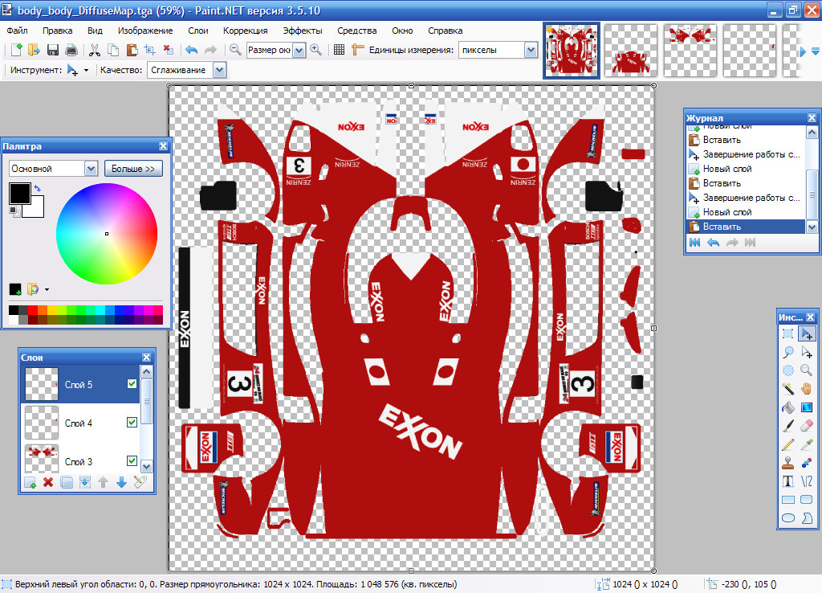Open the first red car image thumbnail

(x=572, y=51)
